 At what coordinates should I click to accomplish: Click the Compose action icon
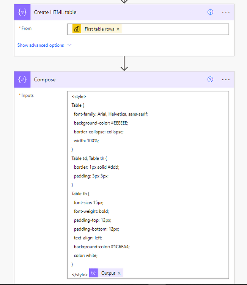click(22, 79)
